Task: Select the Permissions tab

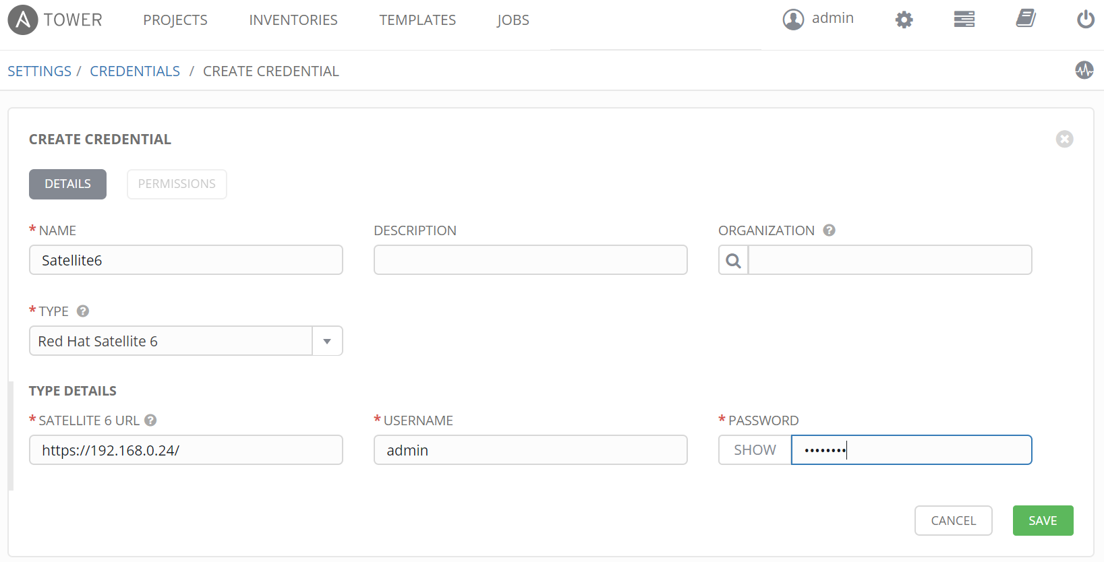Action: (177, 184)
